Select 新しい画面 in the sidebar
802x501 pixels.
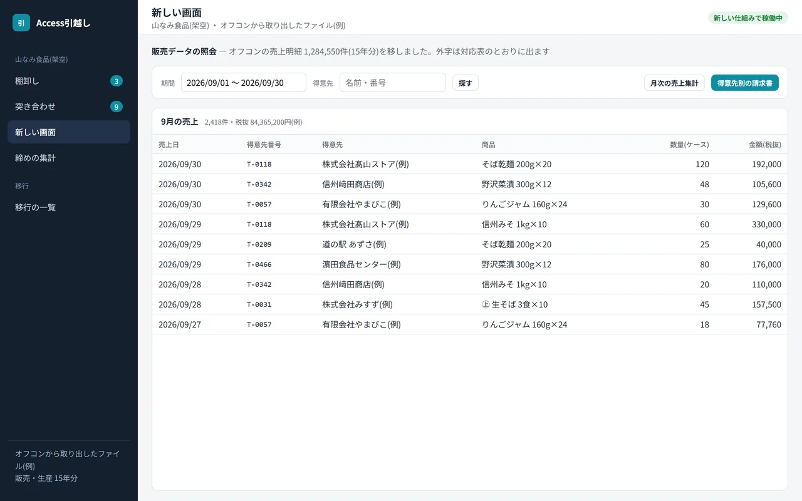69,132
